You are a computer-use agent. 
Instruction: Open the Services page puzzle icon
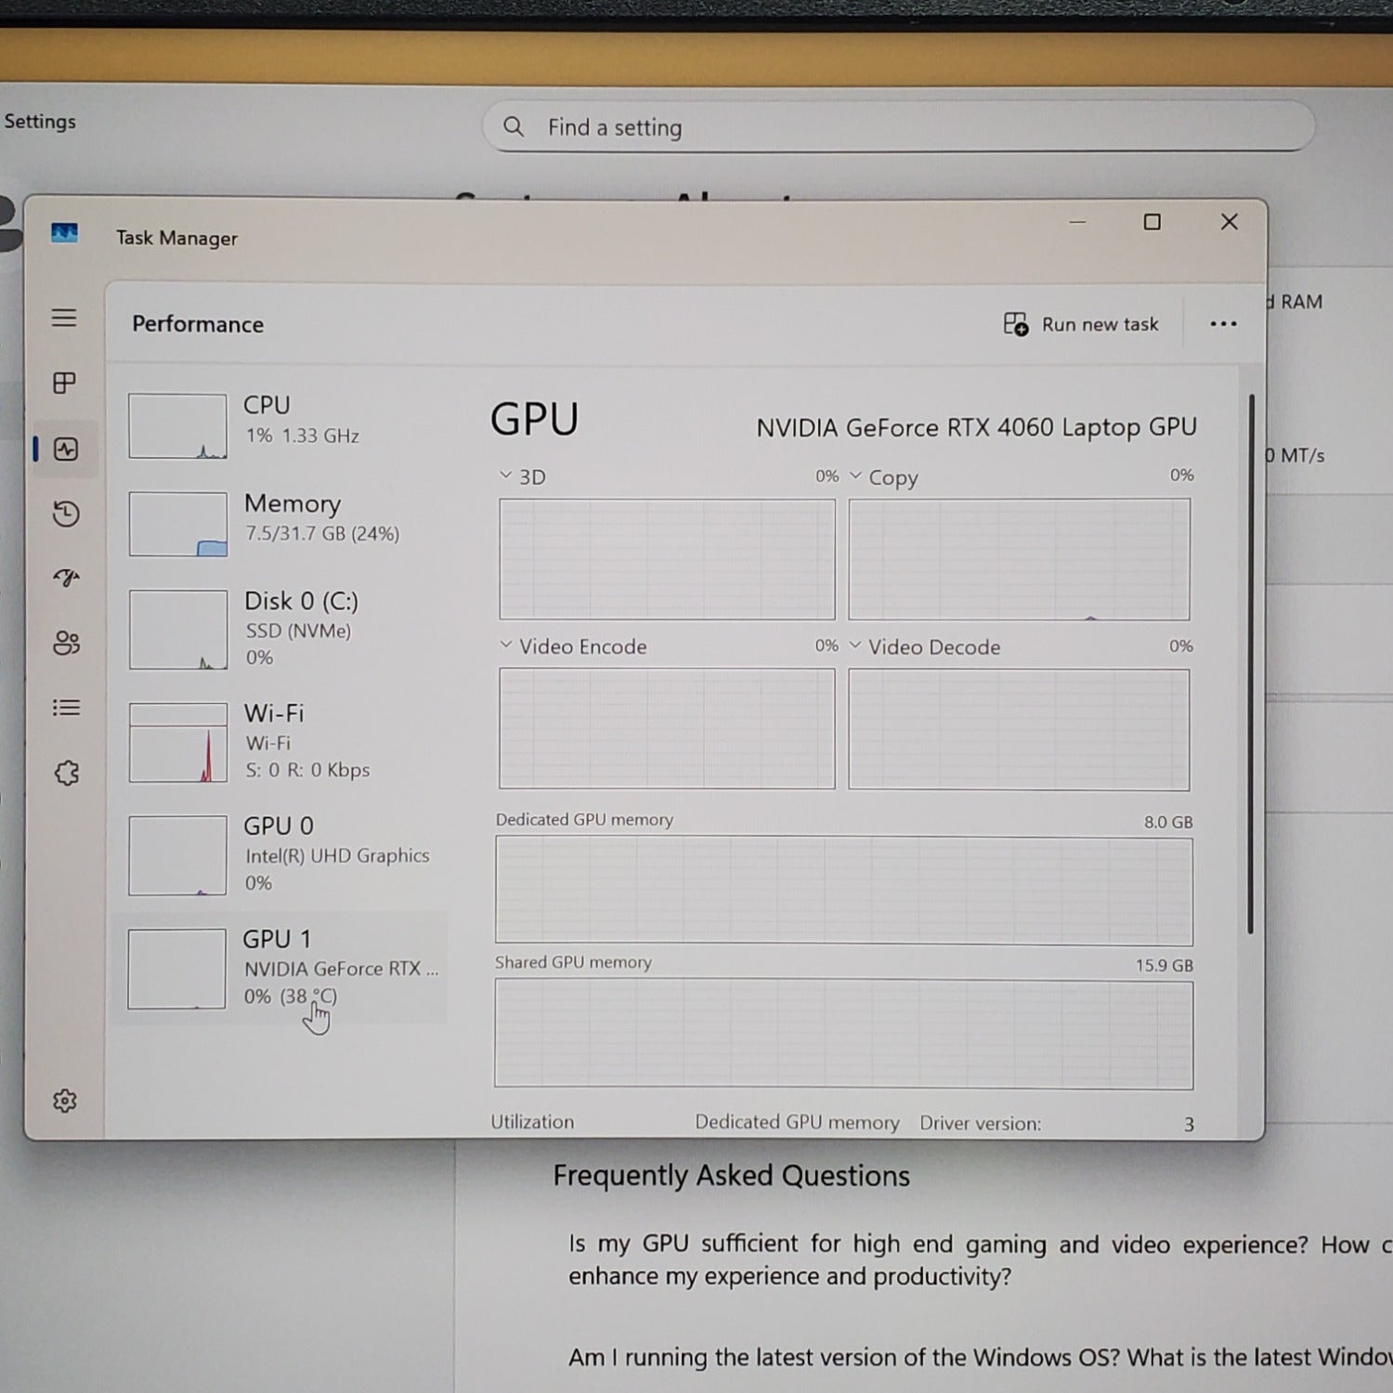(x=66, y=773)
